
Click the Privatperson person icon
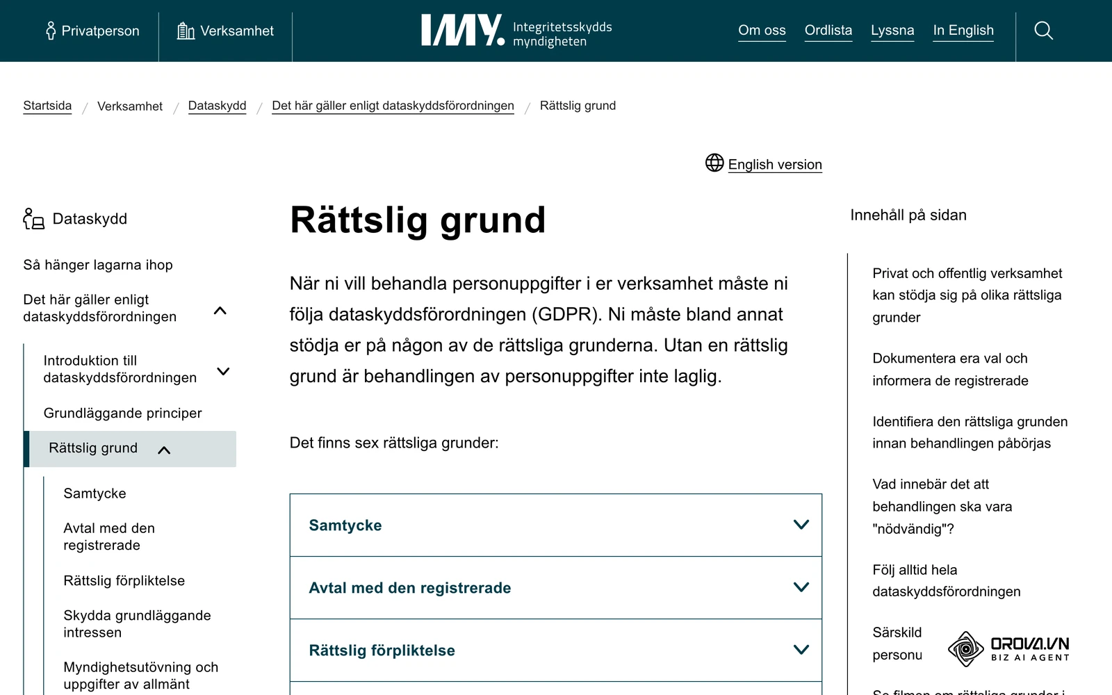pos(51,31)
